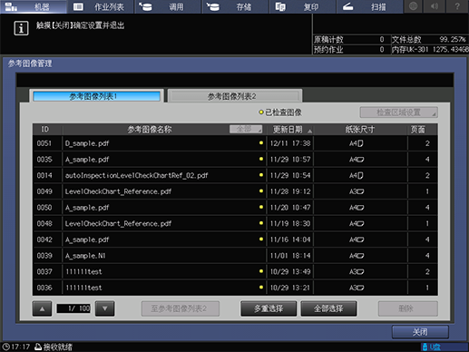Select row 0042 A_sample.pdf
Image resolution: width=469 pixels, height=352 pixels.
coord(235,240)
